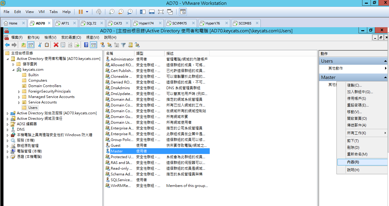
Task: Expand the Managed Service Accounts node
Action: [x=19, y=97]
